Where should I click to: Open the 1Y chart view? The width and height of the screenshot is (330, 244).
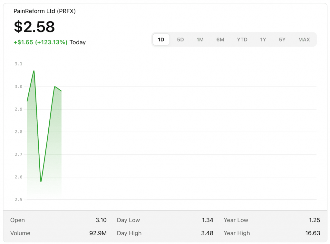(263, 40)
